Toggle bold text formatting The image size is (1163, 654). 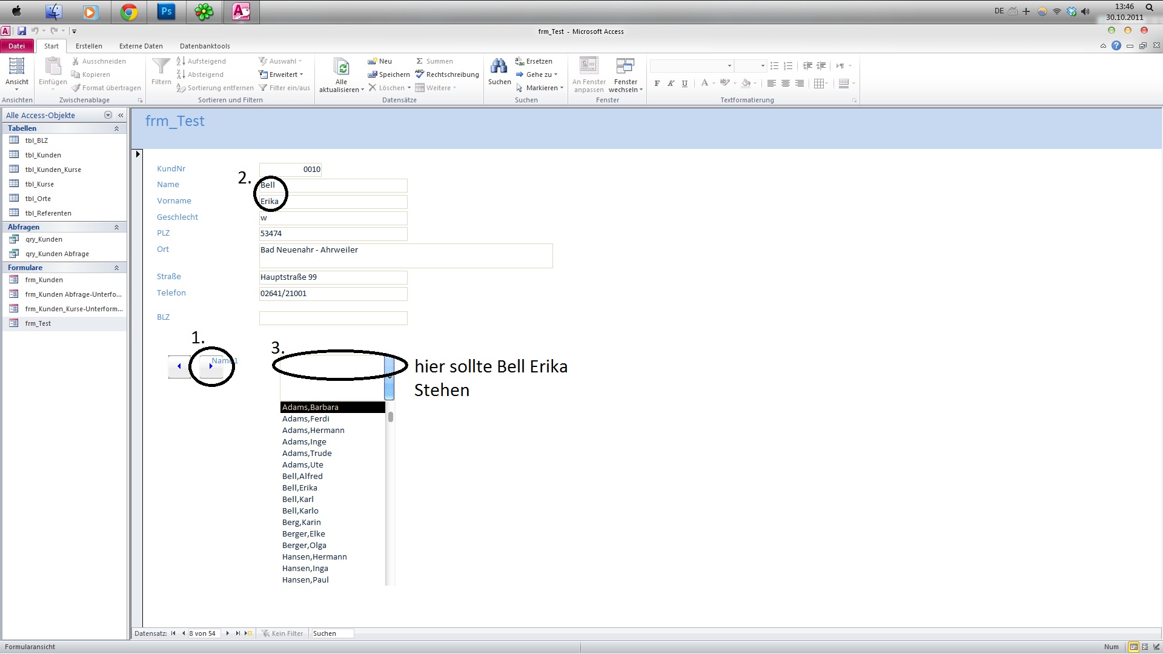point(657,84)
